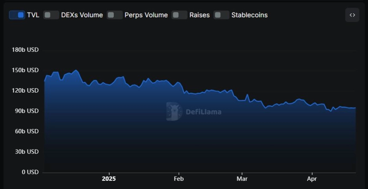Viewport: 368px width, 189px height.
Task: Click the embed code icon button
Action: [x=352, y=15]
